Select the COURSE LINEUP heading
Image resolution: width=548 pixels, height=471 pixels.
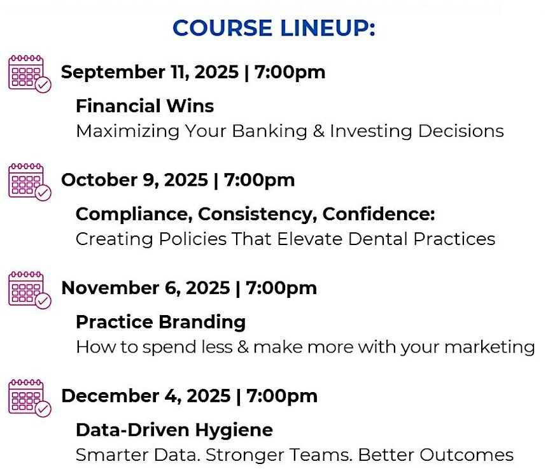(274, 28)
